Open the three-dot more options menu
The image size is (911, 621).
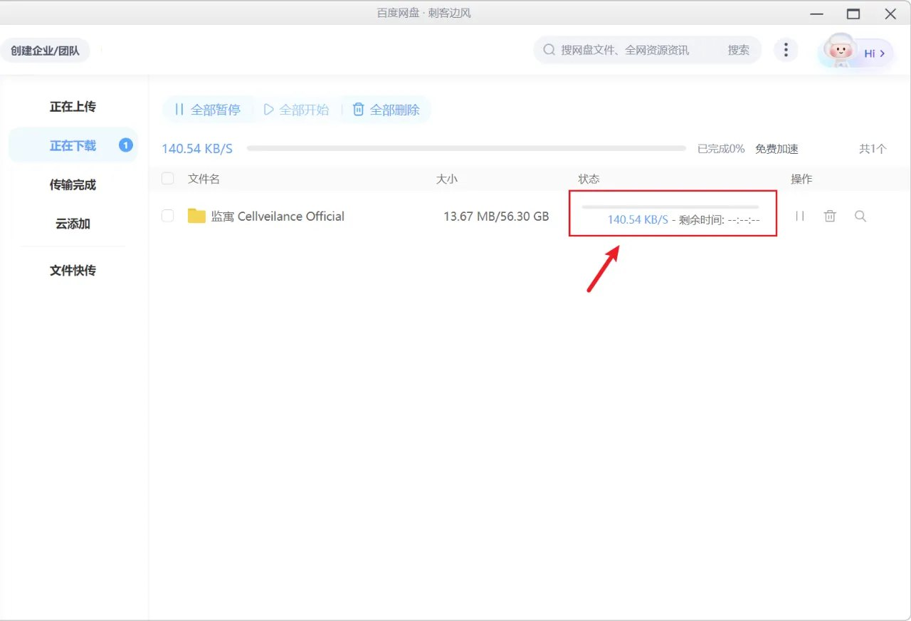pos(786,50)
